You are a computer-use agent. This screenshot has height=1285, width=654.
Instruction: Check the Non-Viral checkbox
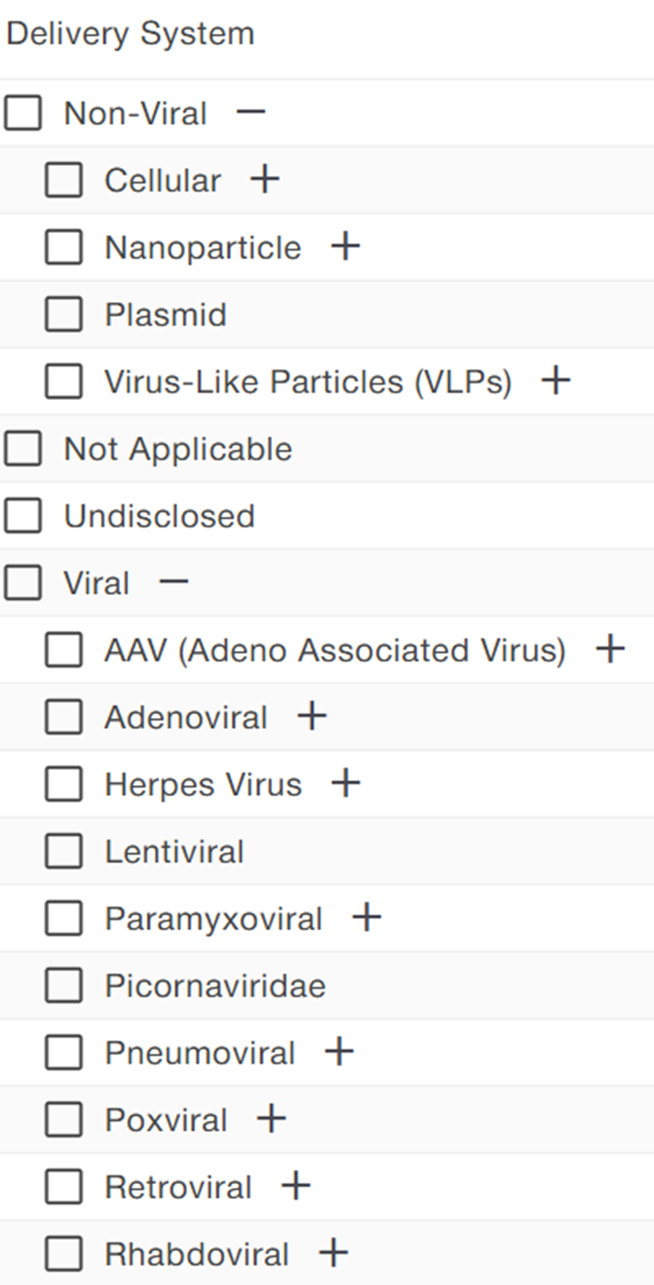point(23,114)
